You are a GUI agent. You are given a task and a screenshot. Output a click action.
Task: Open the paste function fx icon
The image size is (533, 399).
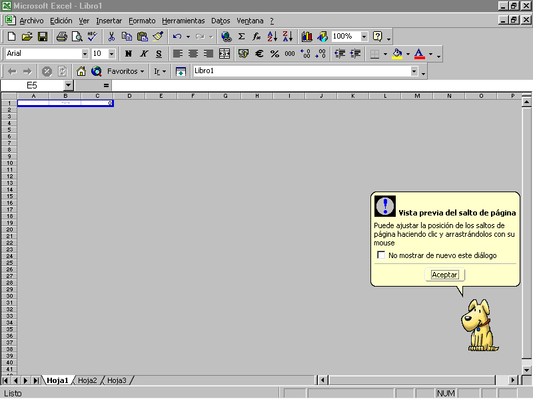[257, 37]
